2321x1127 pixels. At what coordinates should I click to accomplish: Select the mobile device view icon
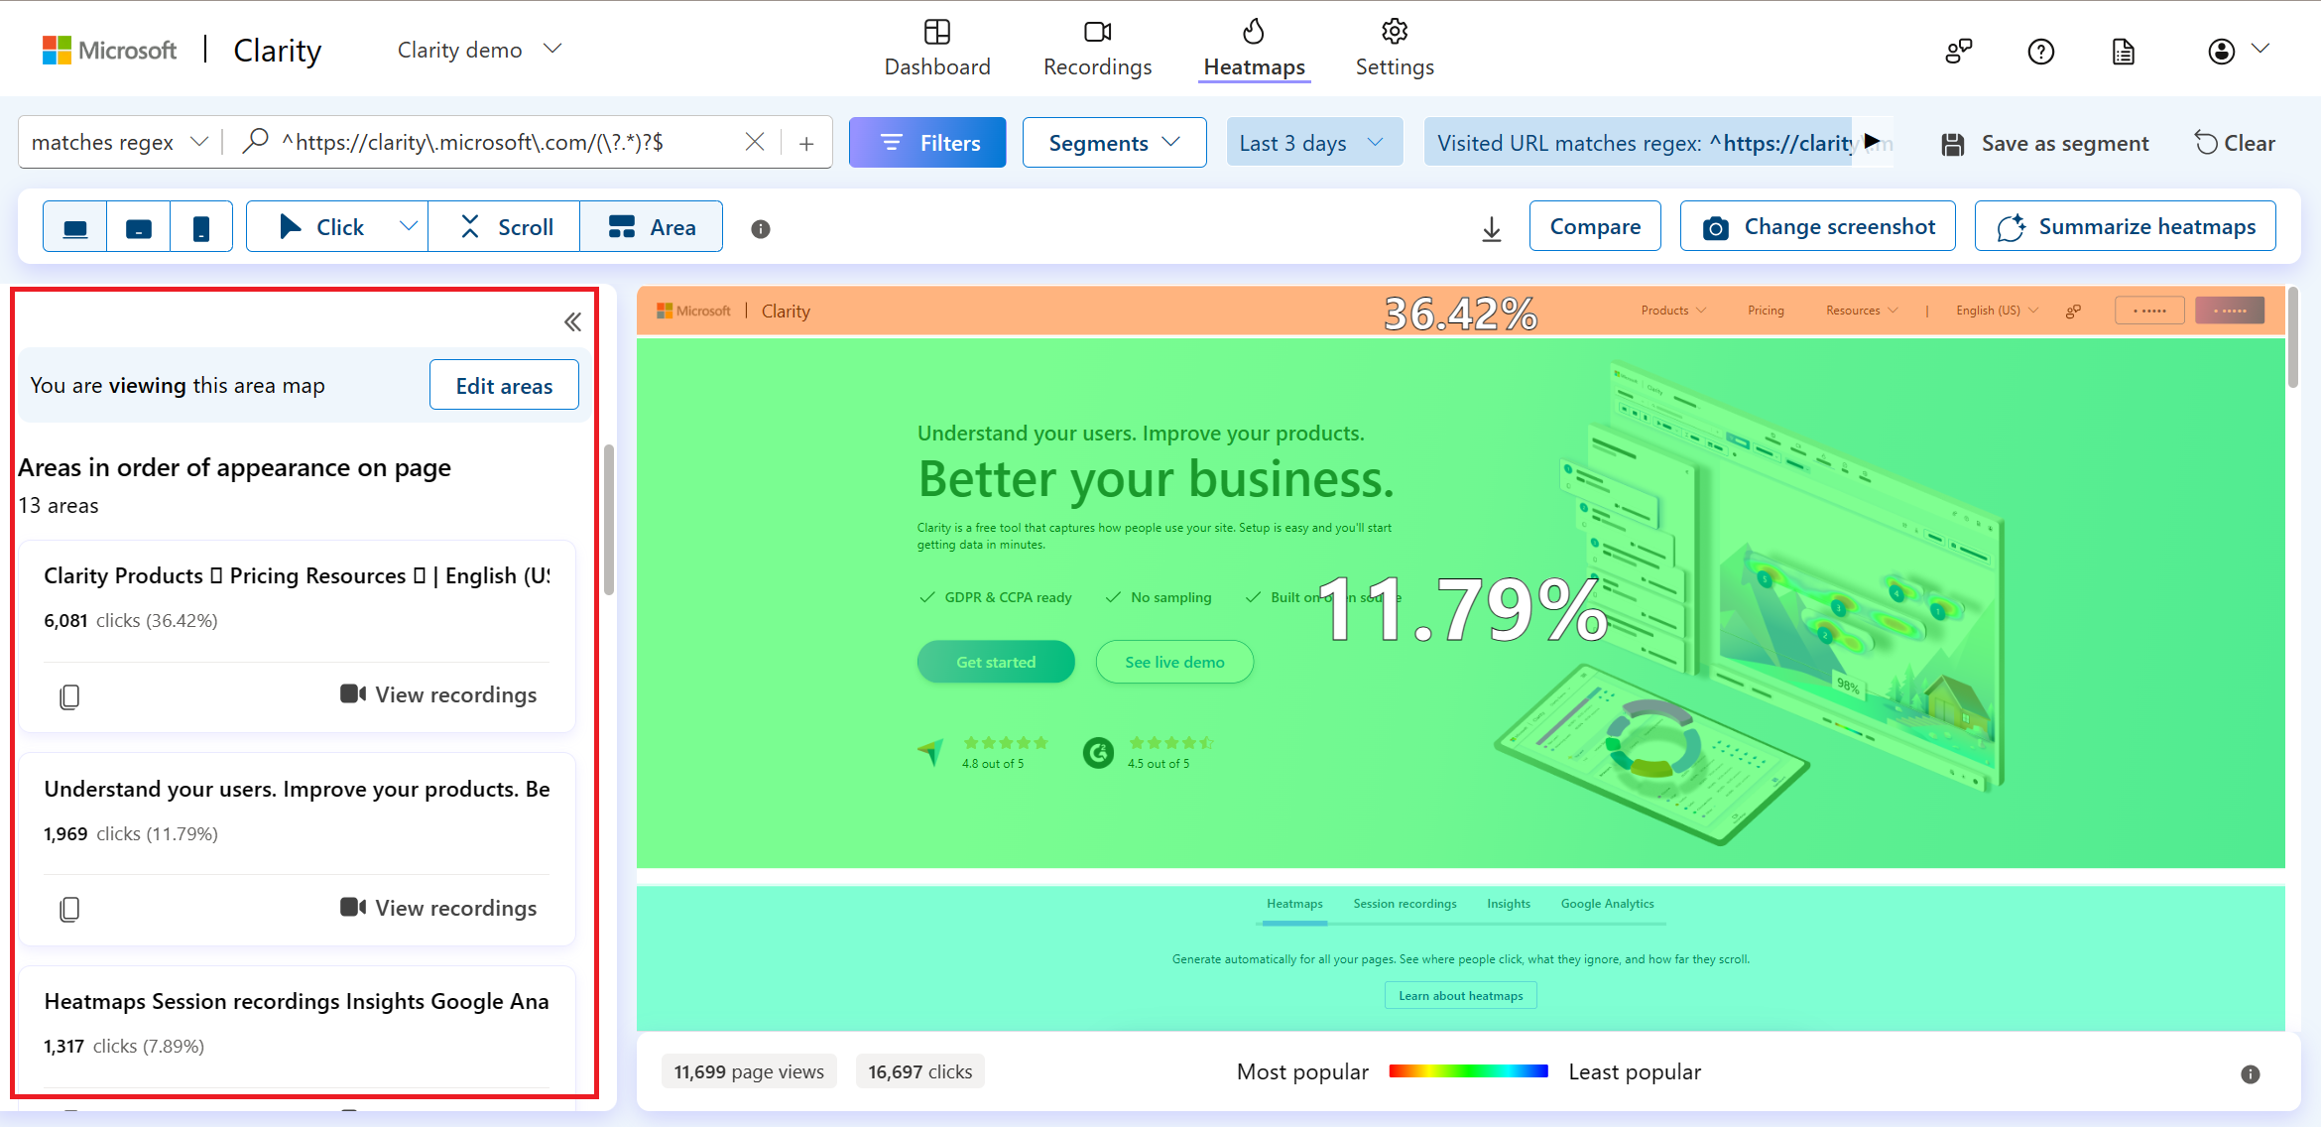201,227
